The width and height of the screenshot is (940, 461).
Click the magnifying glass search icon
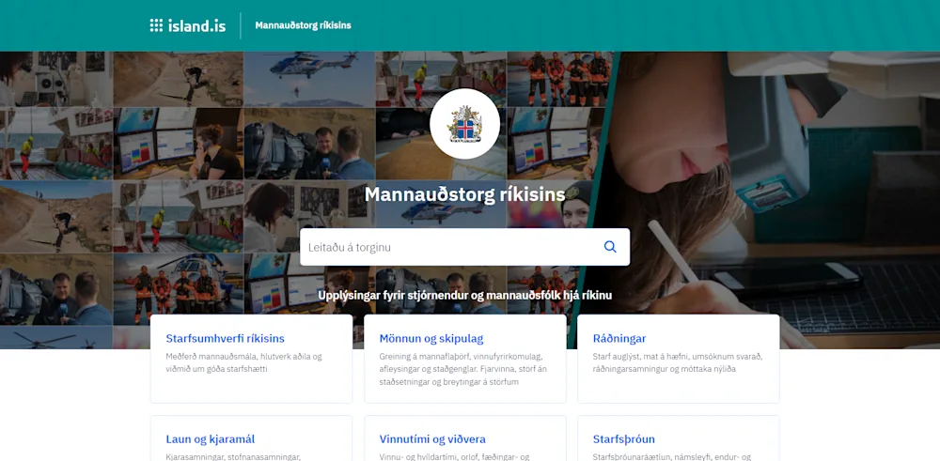pos(610,247)
